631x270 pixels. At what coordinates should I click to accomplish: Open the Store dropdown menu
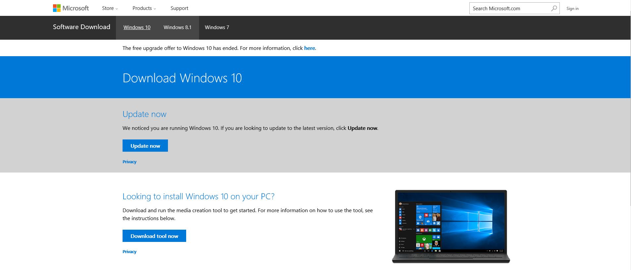tap(110, 8)
